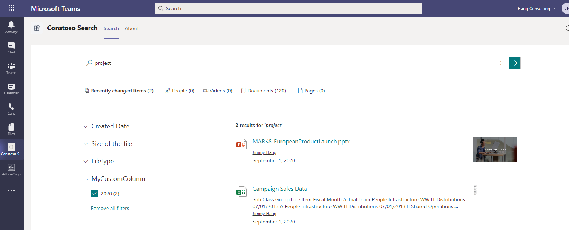Open the Hang Consulting org dropdown

click(536, 9)
